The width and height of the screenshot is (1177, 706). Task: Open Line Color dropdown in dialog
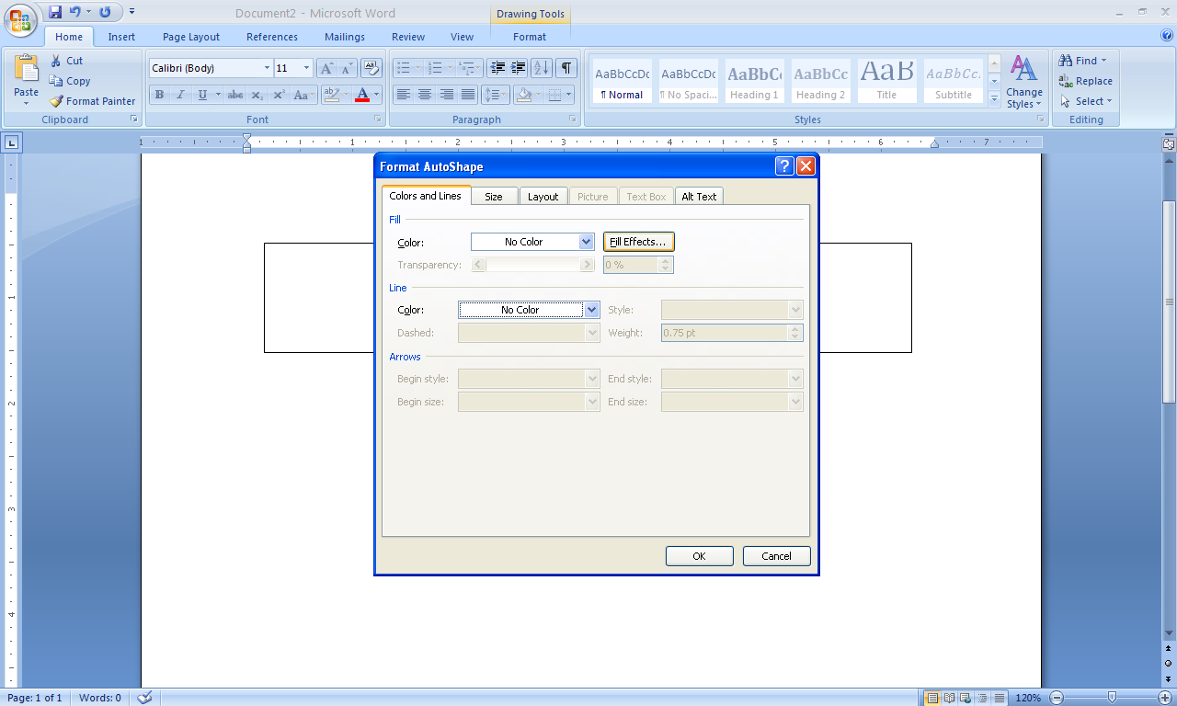(x=591, y=310)
